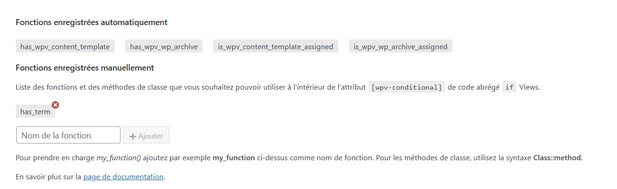The width and height of the screenshot is (617, 189).
Task: Click the italic my_function() text
Action: coord(119,157)
